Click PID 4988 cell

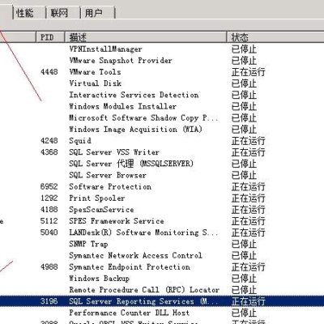click(49, 267)
